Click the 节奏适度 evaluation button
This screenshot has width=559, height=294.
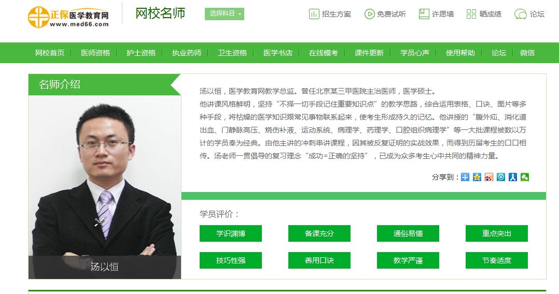pos(497,260)
